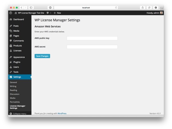Click the WordPress logo in admin bar
The height and width of the screenshot is (129, 172).
click(11, 13)
